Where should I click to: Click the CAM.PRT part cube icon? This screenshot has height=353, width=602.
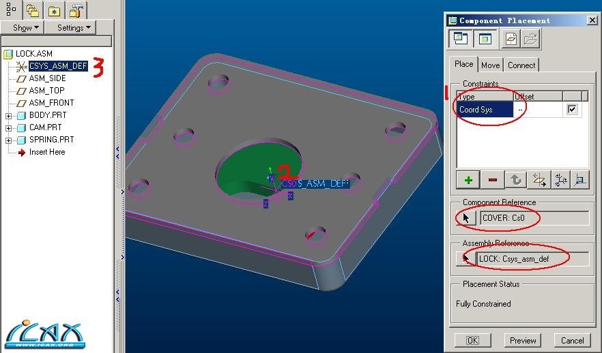pyautogui.click(x=22, y=127)
